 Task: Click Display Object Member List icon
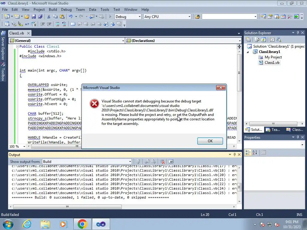tap(7, 24)
